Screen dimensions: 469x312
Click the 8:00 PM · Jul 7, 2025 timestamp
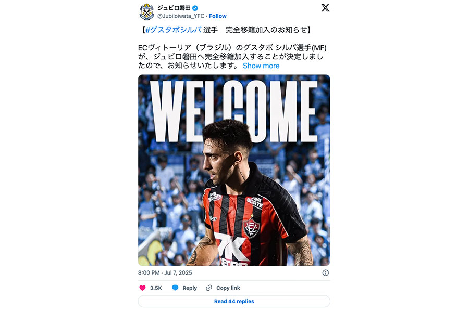tap(165, 273)
